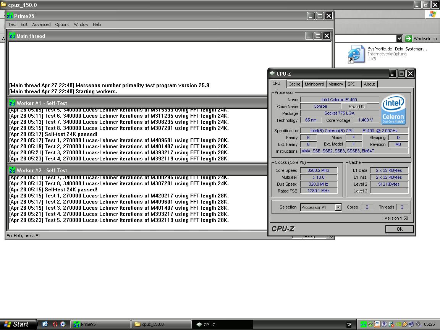Screen dimensions: 440x330
Task: Switch to the Memory tab in CPU-Z
Action: [x=336, y=84]
